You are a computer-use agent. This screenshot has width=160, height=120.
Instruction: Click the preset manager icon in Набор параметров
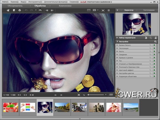coord(156,38)
